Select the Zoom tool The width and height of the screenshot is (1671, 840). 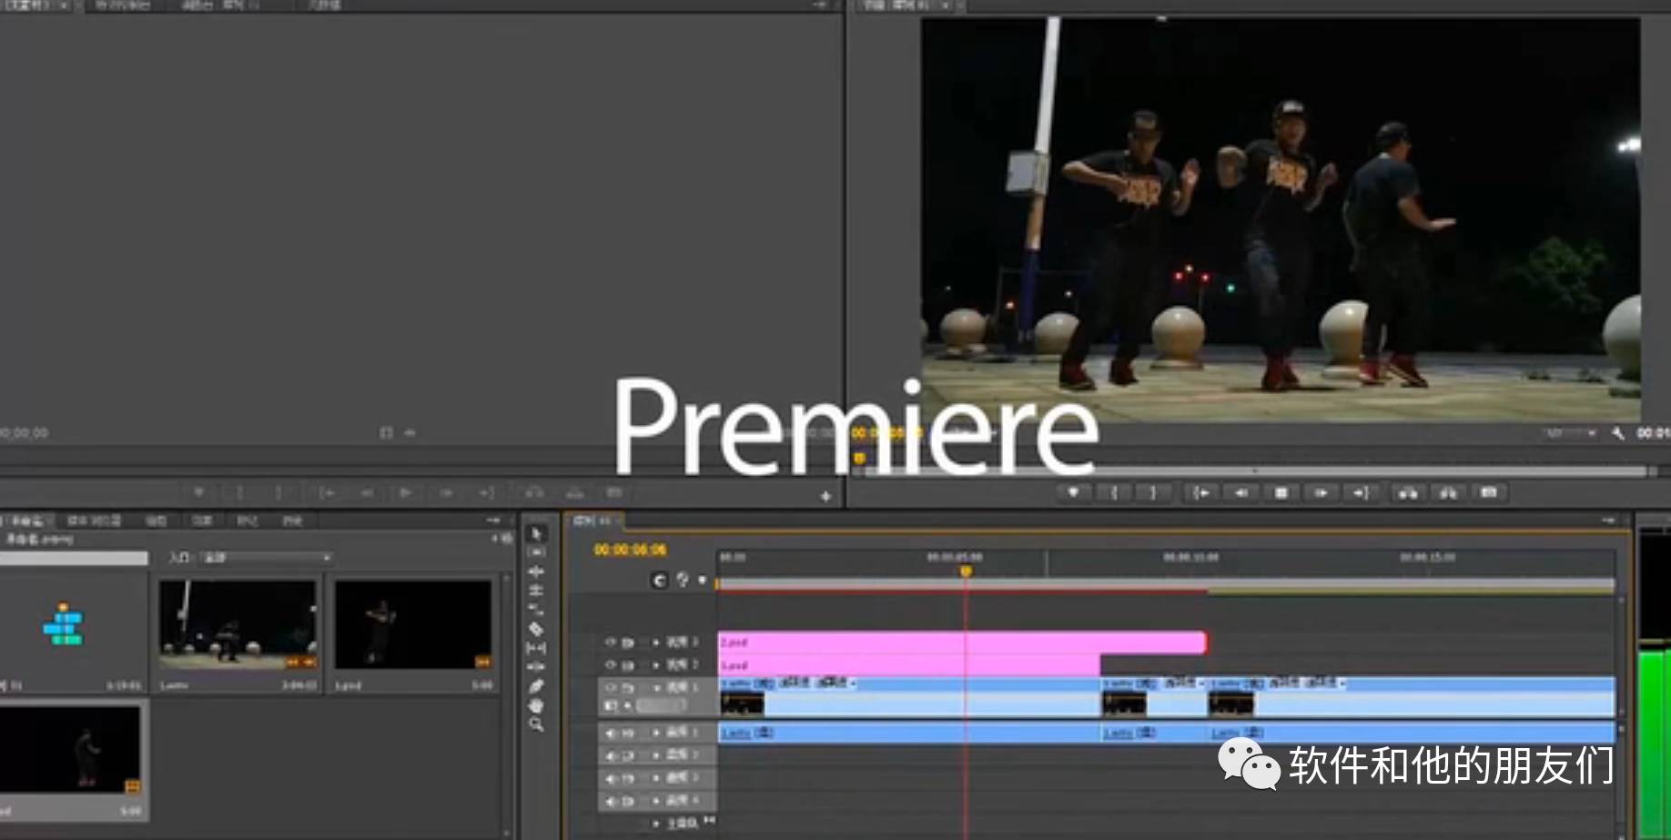coord(536,724)
